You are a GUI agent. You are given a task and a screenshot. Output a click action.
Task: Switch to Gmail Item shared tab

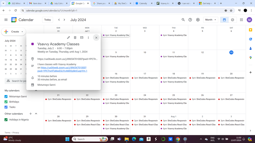38,3
